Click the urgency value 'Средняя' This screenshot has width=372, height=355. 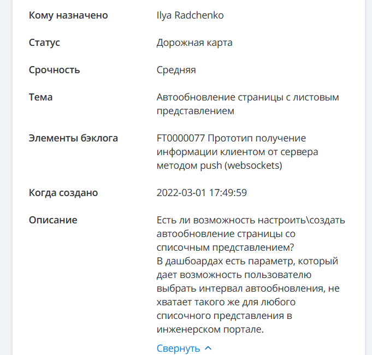[176, 70]
